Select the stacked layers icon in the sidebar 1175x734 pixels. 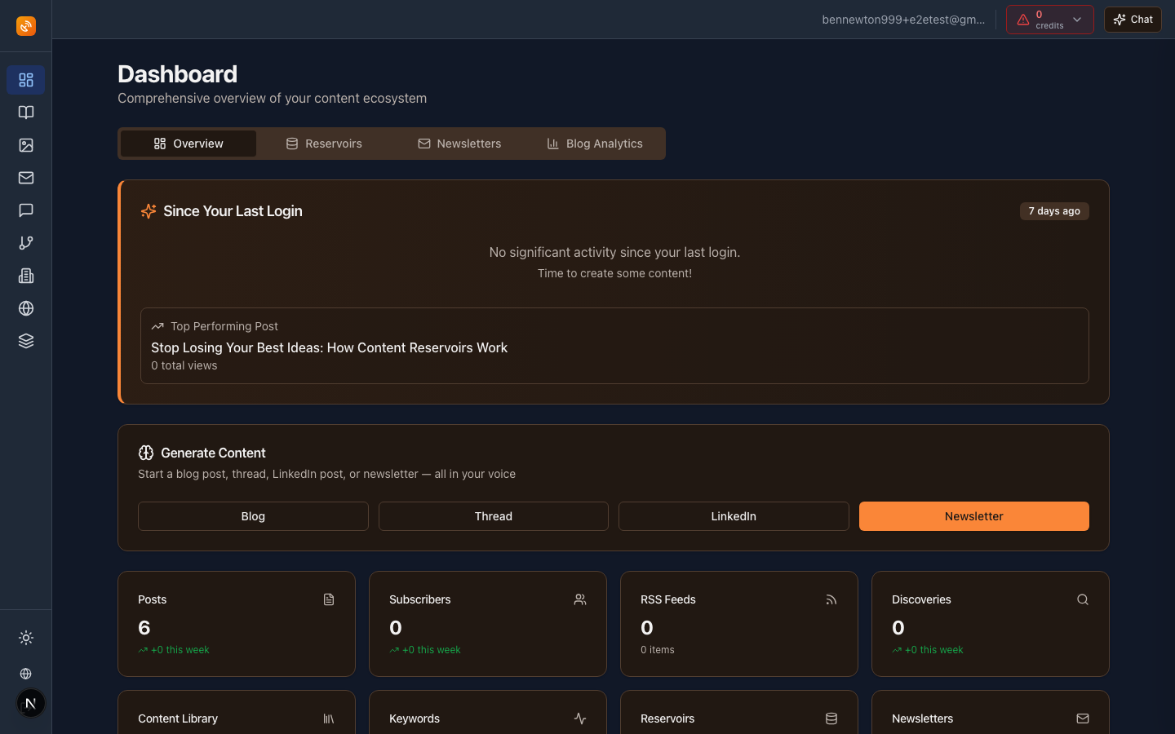[25, 341]
